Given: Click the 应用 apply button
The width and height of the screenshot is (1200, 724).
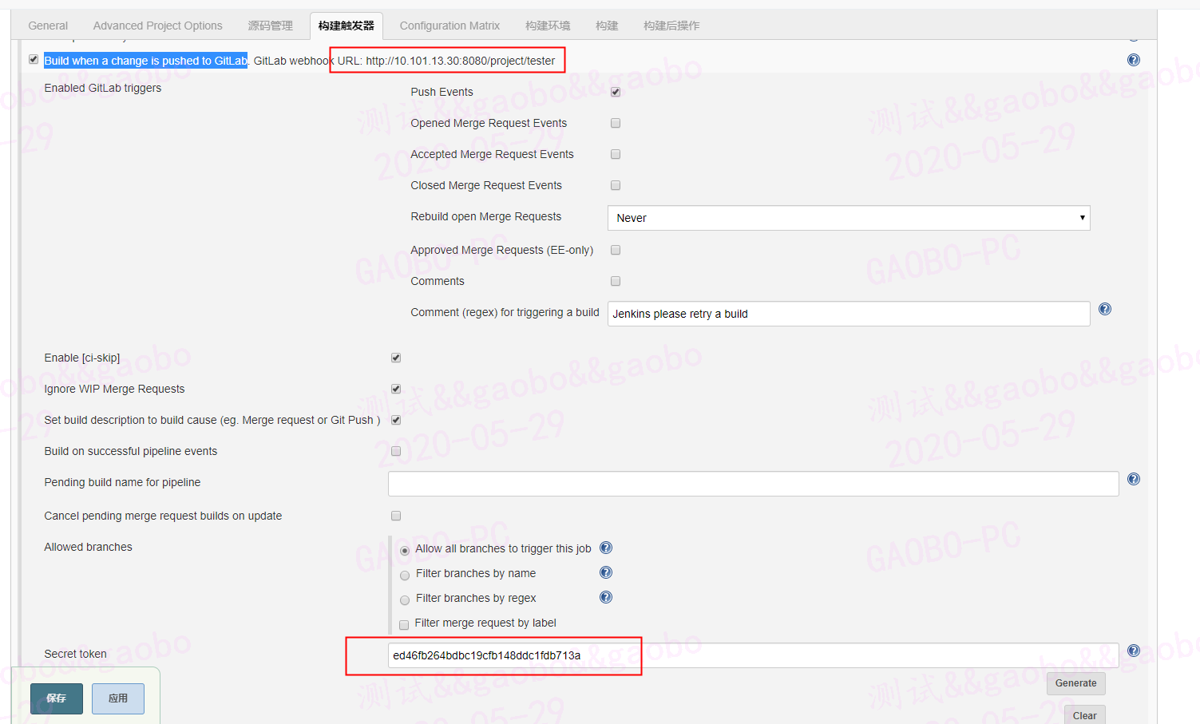Looking at the screenshot, I should (x=118, y=698).
